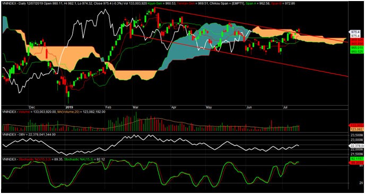Click the Mar label on the date axis
The image size is (365, 194).
point(135,107)
